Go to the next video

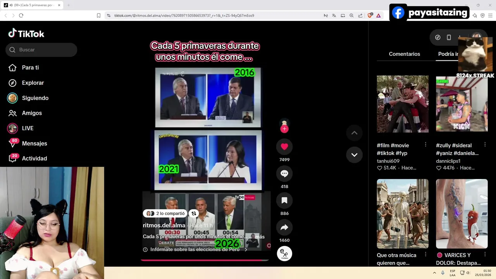pos(354,155)
